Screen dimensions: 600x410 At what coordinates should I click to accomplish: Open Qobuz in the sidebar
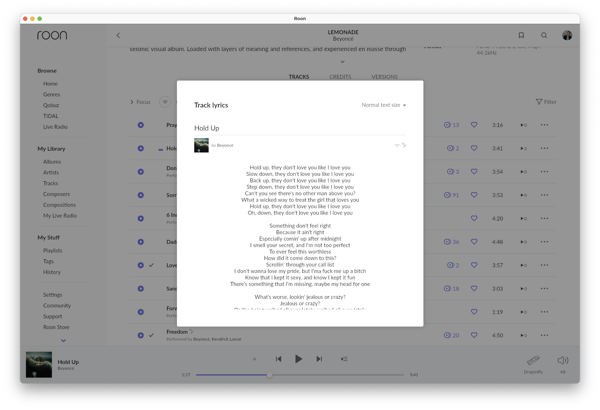click(x=51, y=105)
